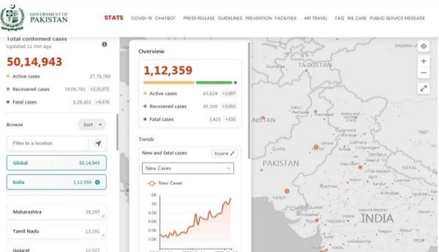Click the locate-me arrow in the filter box
Image resolution: width=439 pixels, height=252 pixels.
tap(98, 143)
